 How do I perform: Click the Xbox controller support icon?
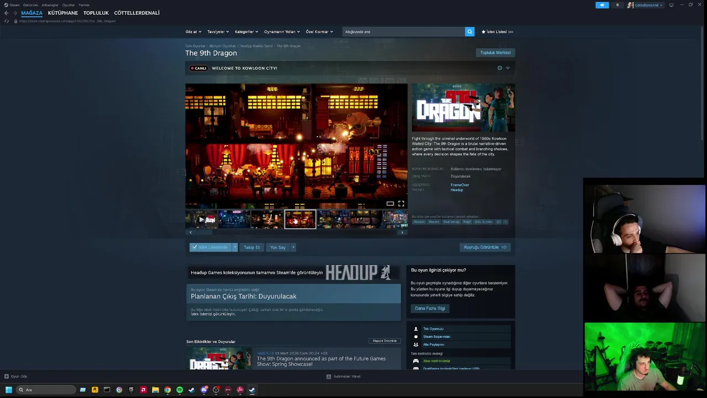point(416,361)
